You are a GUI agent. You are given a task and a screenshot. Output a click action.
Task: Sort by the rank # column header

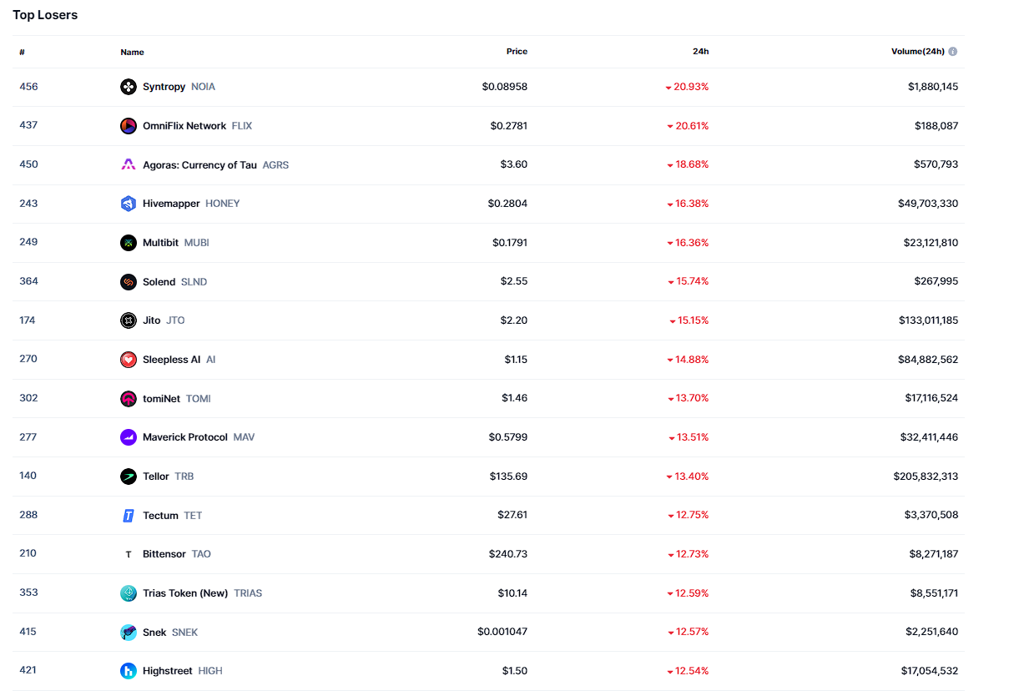[x=23, y=53]
